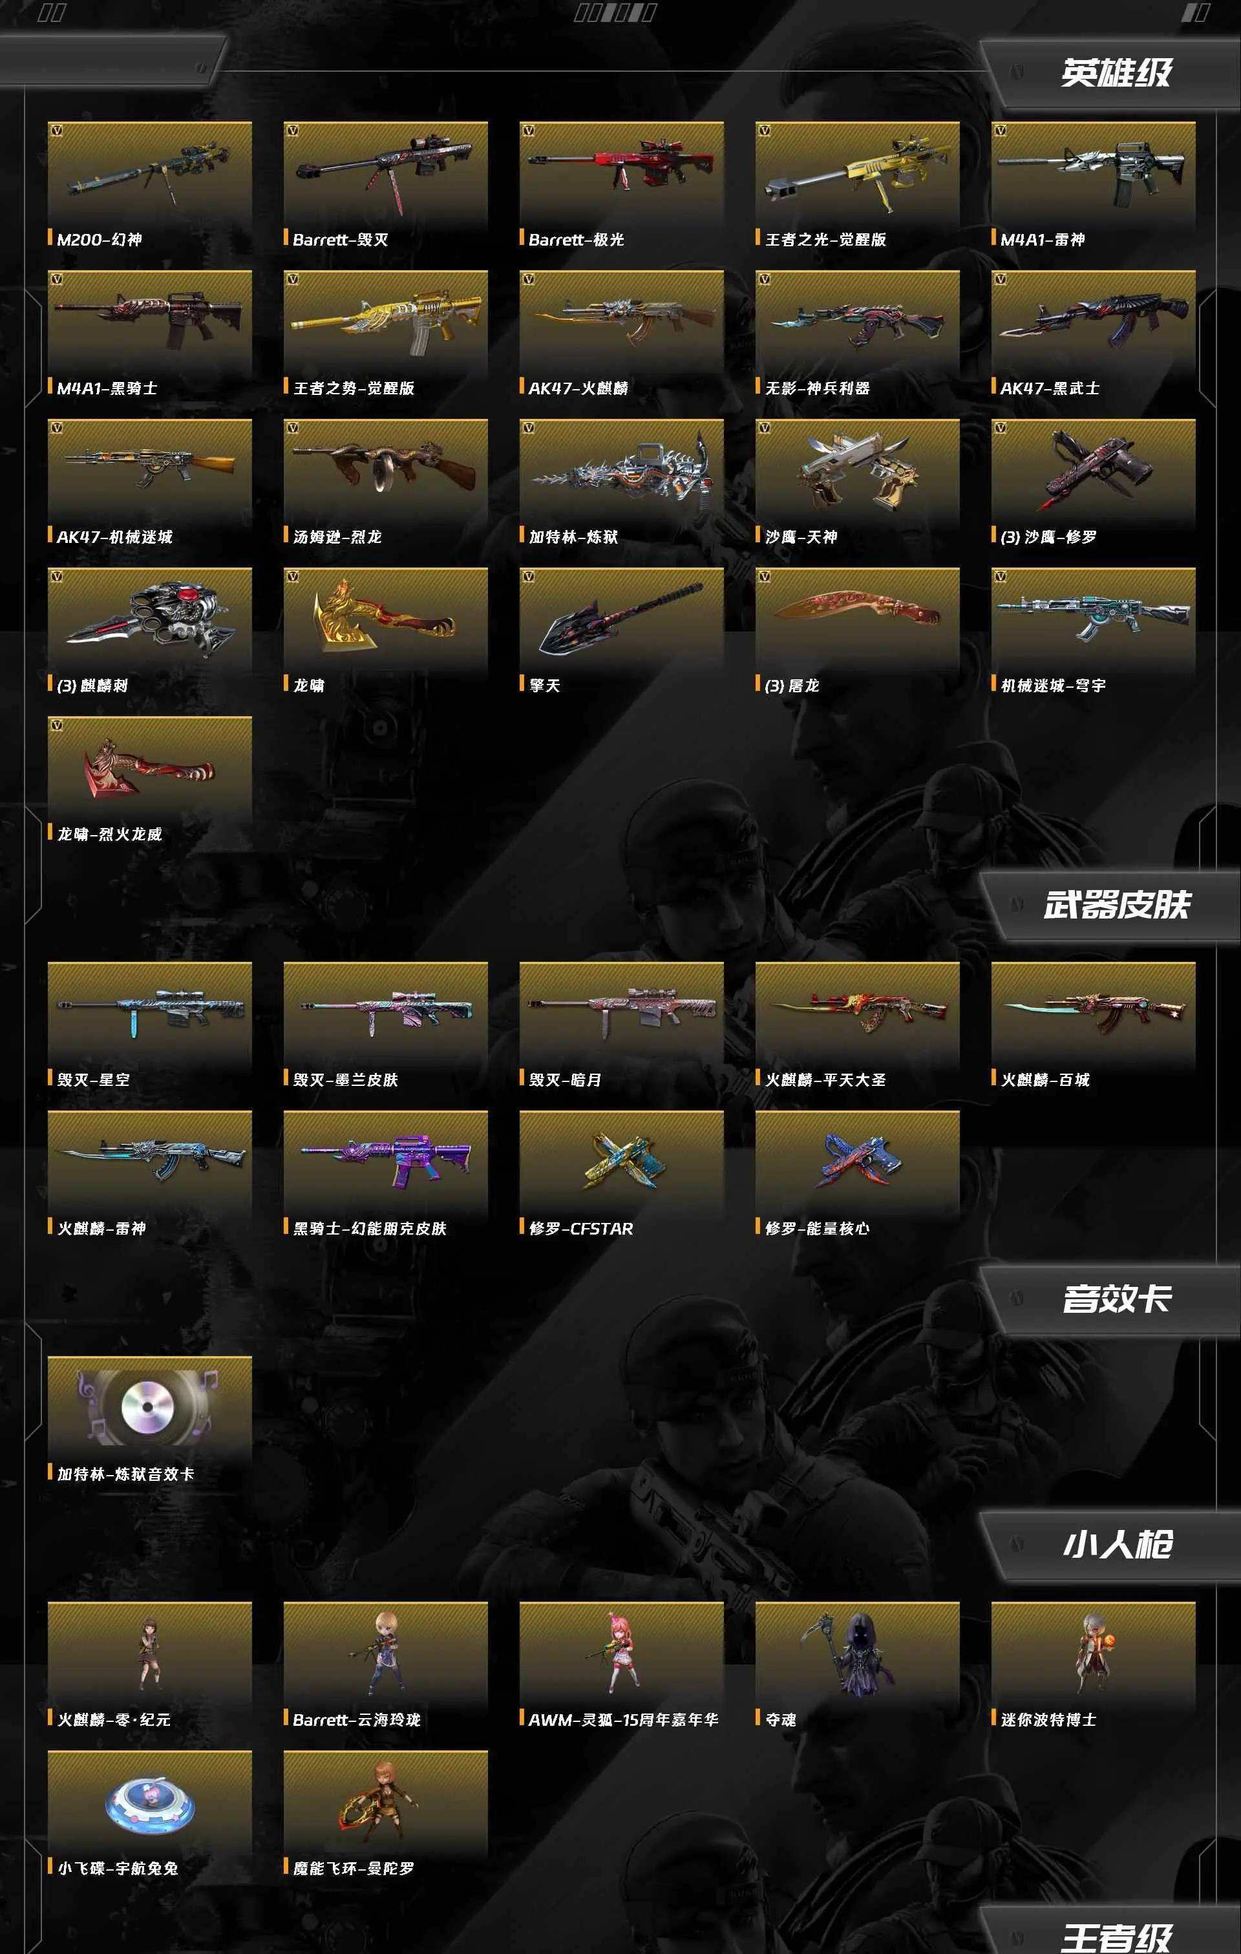Viewport: 1241px width, 1954px height.
Task: Open the 火麒麟-平天大圣 skin card
Action: (x=857, y=1025)
